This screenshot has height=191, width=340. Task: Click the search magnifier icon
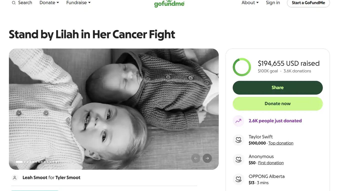tap(14, 3)
